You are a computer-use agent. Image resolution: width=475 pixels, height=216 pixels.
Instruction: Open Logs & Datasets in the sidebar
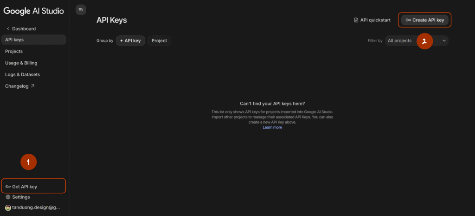click(x=22, y=74)
